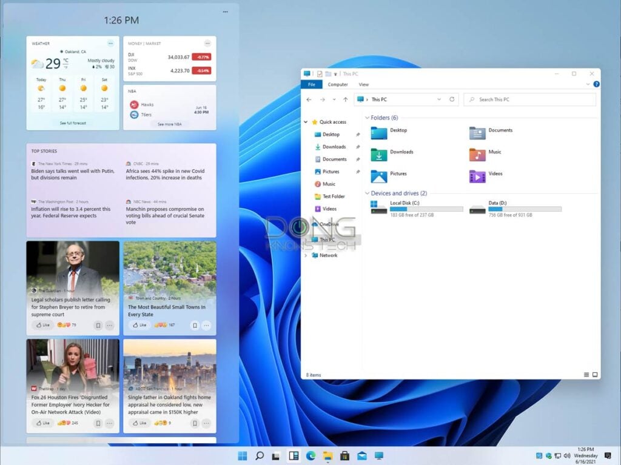The image size is (621, 465).
Task: Click the taskbar clock and date
Action: [x=586, y=455]
